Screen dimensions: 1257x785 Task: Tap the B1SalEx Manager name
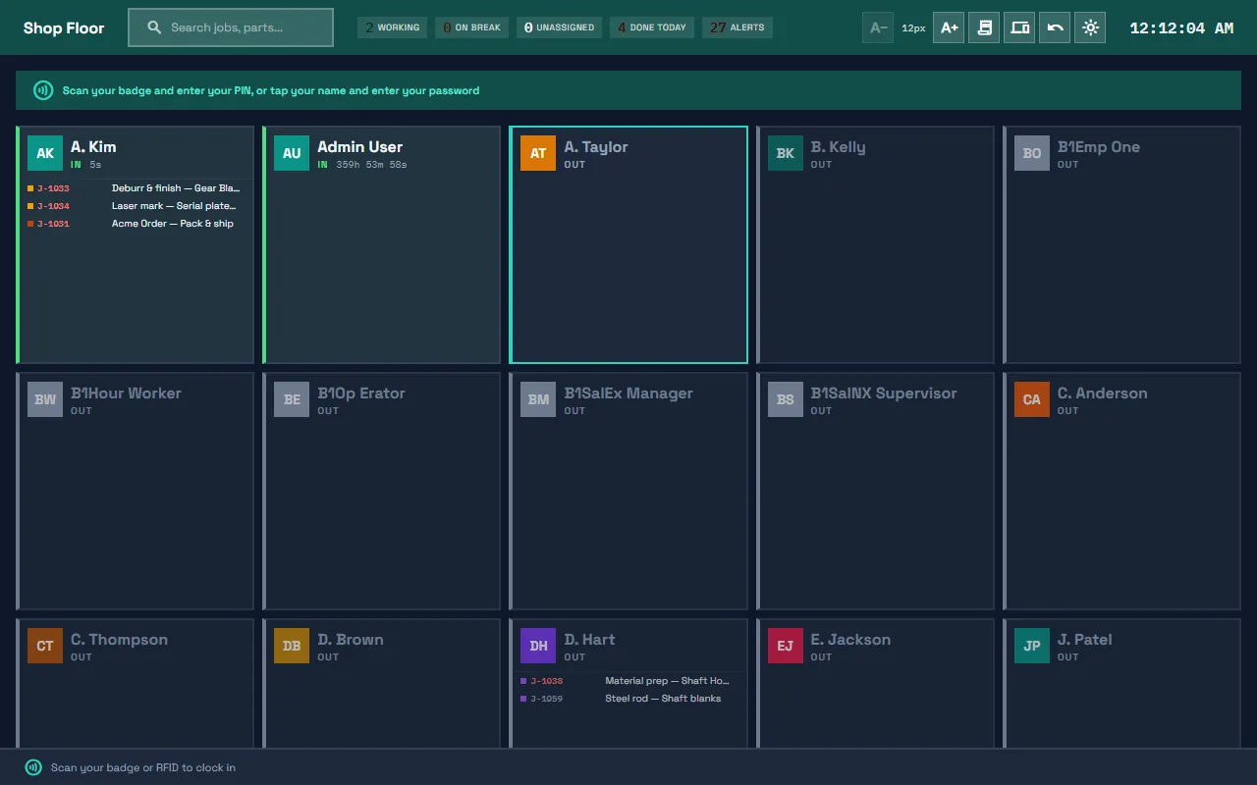click(x=628, y=393)
